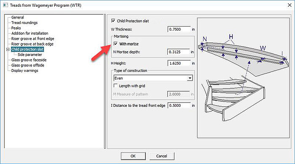
Task: Click the W Thickness input field
Action: point(179,29)
